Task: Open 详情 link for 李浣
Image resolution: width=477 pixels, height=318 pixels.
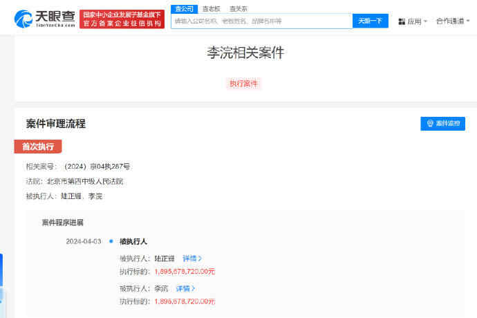Action: point(185,288)
